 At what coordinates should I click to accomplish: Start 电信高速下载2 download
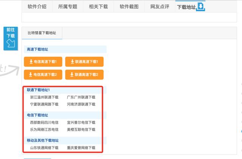pos(43,75)
